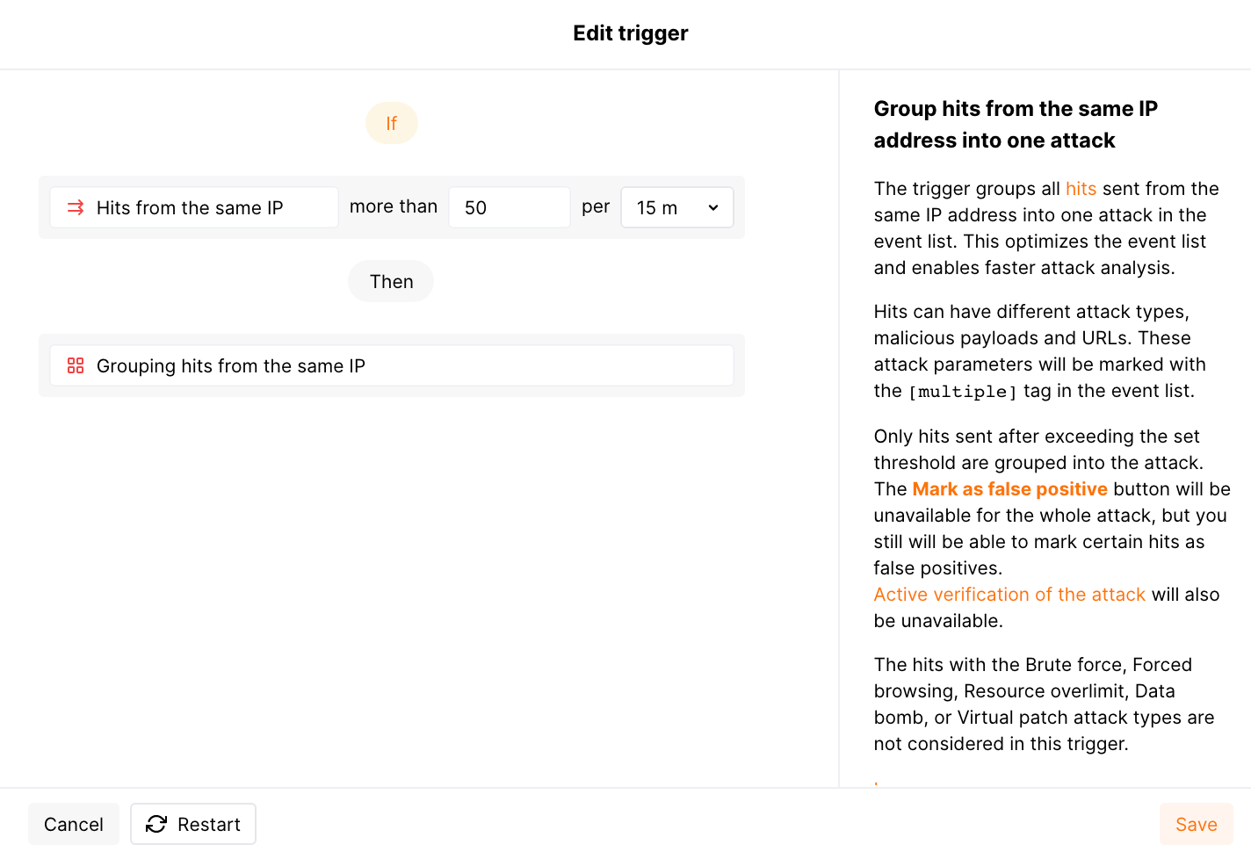
Task: Save the trigger changes
Action: click(1196, 824)
